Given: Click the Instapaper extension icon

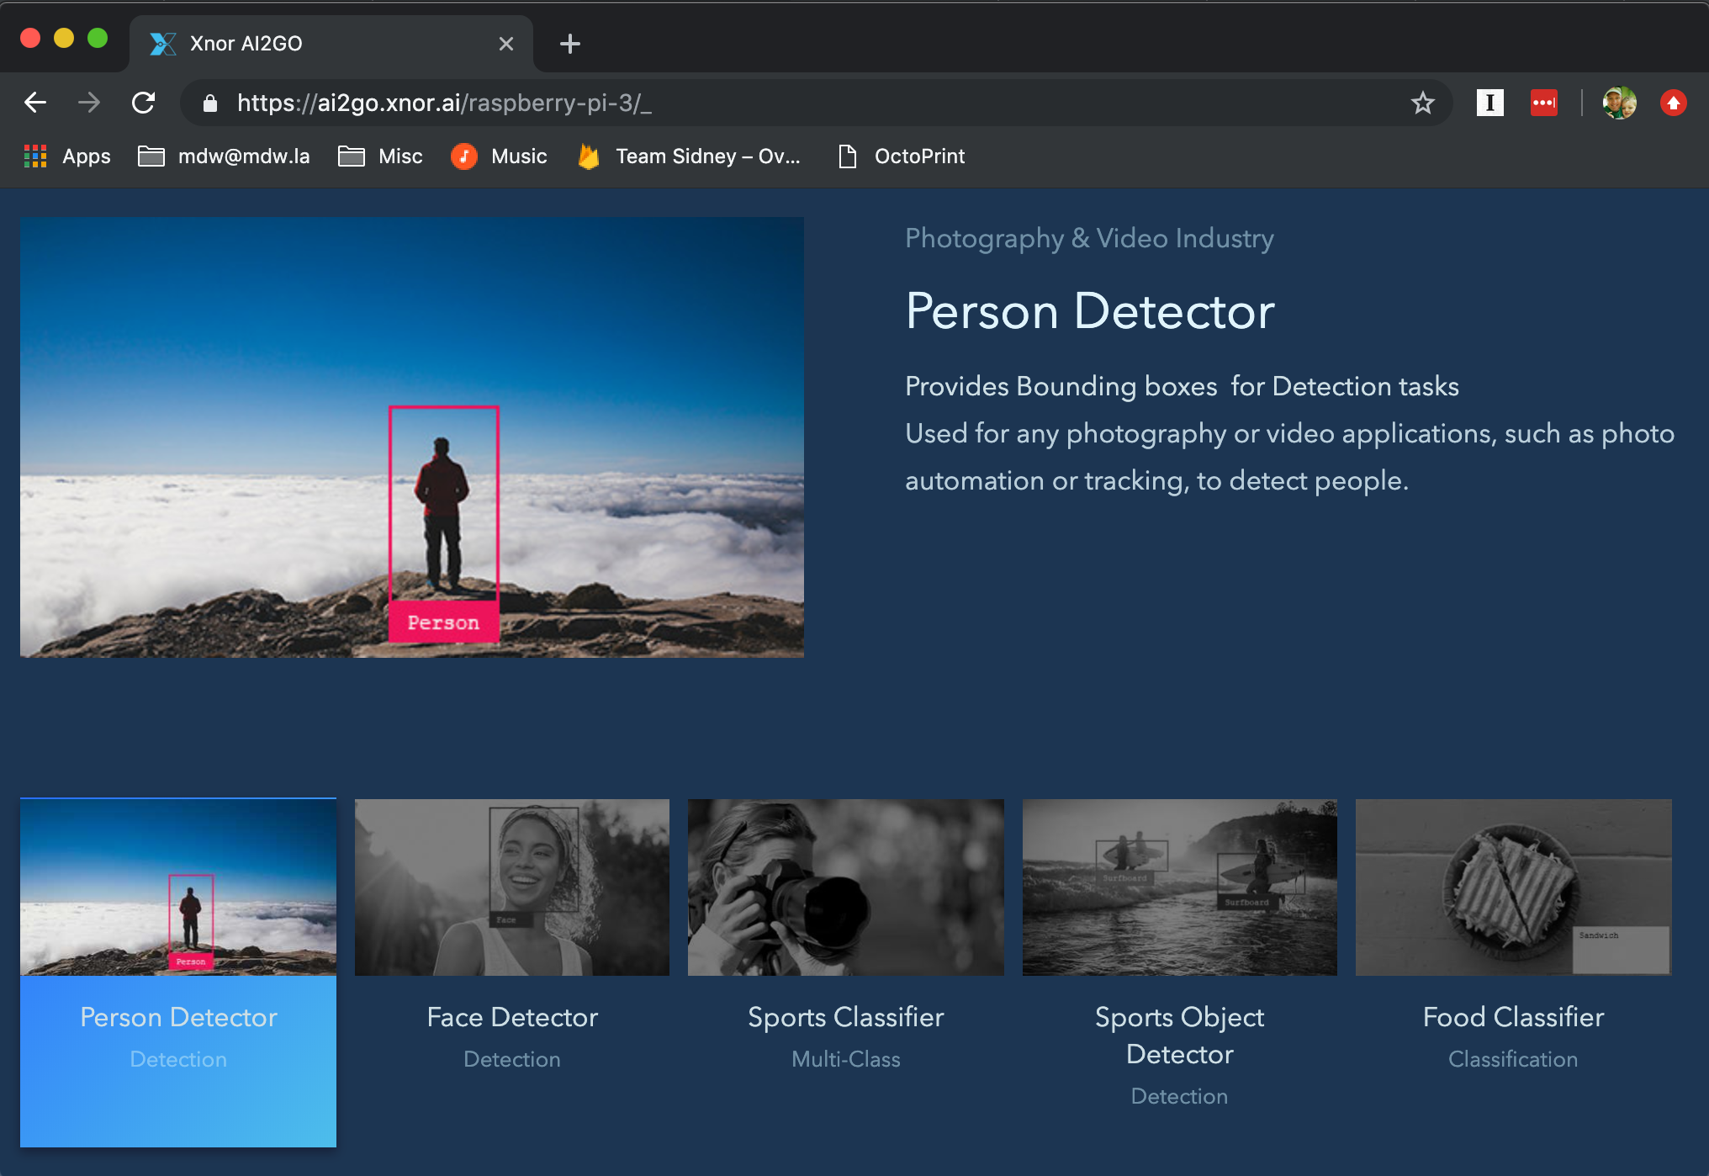Looking at the screenshot, I should pyautogui.click(x=1489, y=103).
